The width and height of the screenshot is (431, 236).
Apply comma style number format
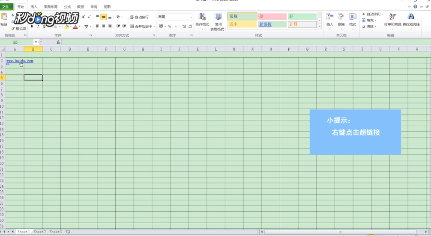click(176, 27)
